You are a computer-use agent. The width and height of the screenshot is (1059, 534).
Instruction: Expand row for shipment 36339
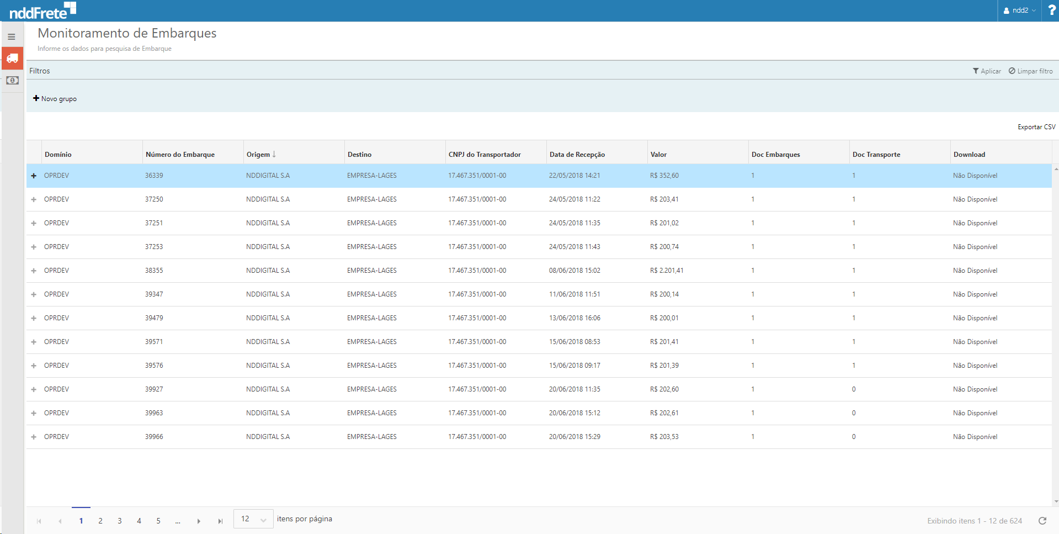34,176
